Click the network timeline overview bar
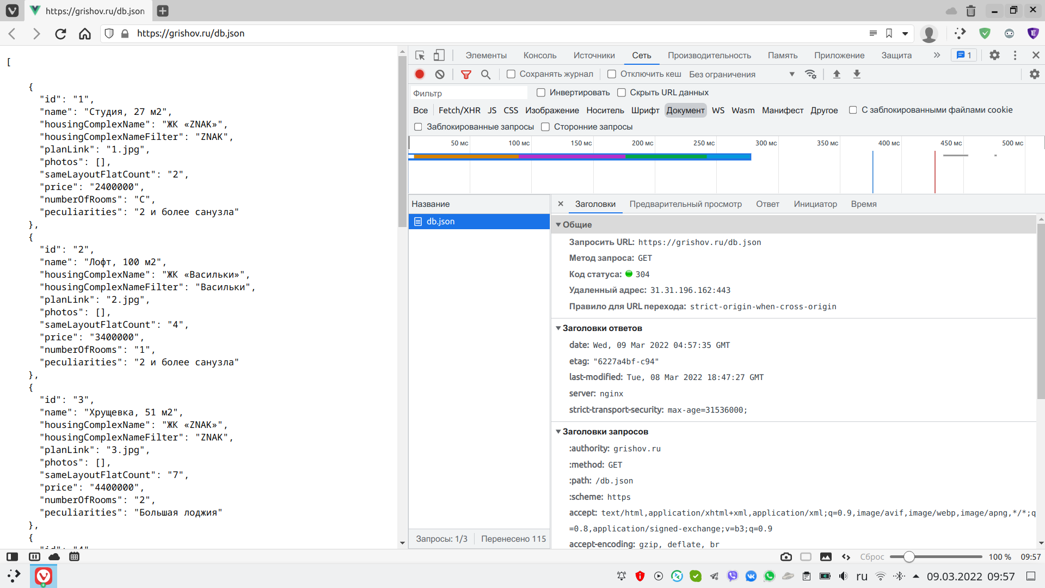Image resolution: width=1045 pixels, height=588 pixels. [580, 157]
